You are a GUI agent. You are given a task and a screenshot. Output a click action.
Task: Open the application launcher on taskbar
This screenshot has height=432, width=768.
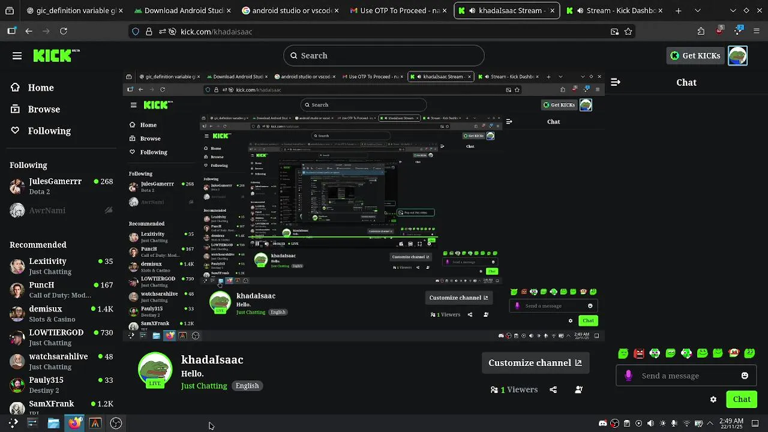tap(12, 423)
